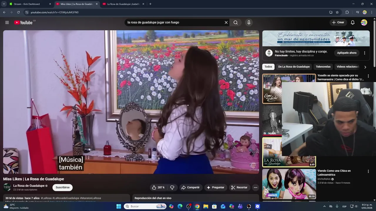376x211 pixels.
Task: Show next filter chips with right arrow
Action: (x=365, y=67)
